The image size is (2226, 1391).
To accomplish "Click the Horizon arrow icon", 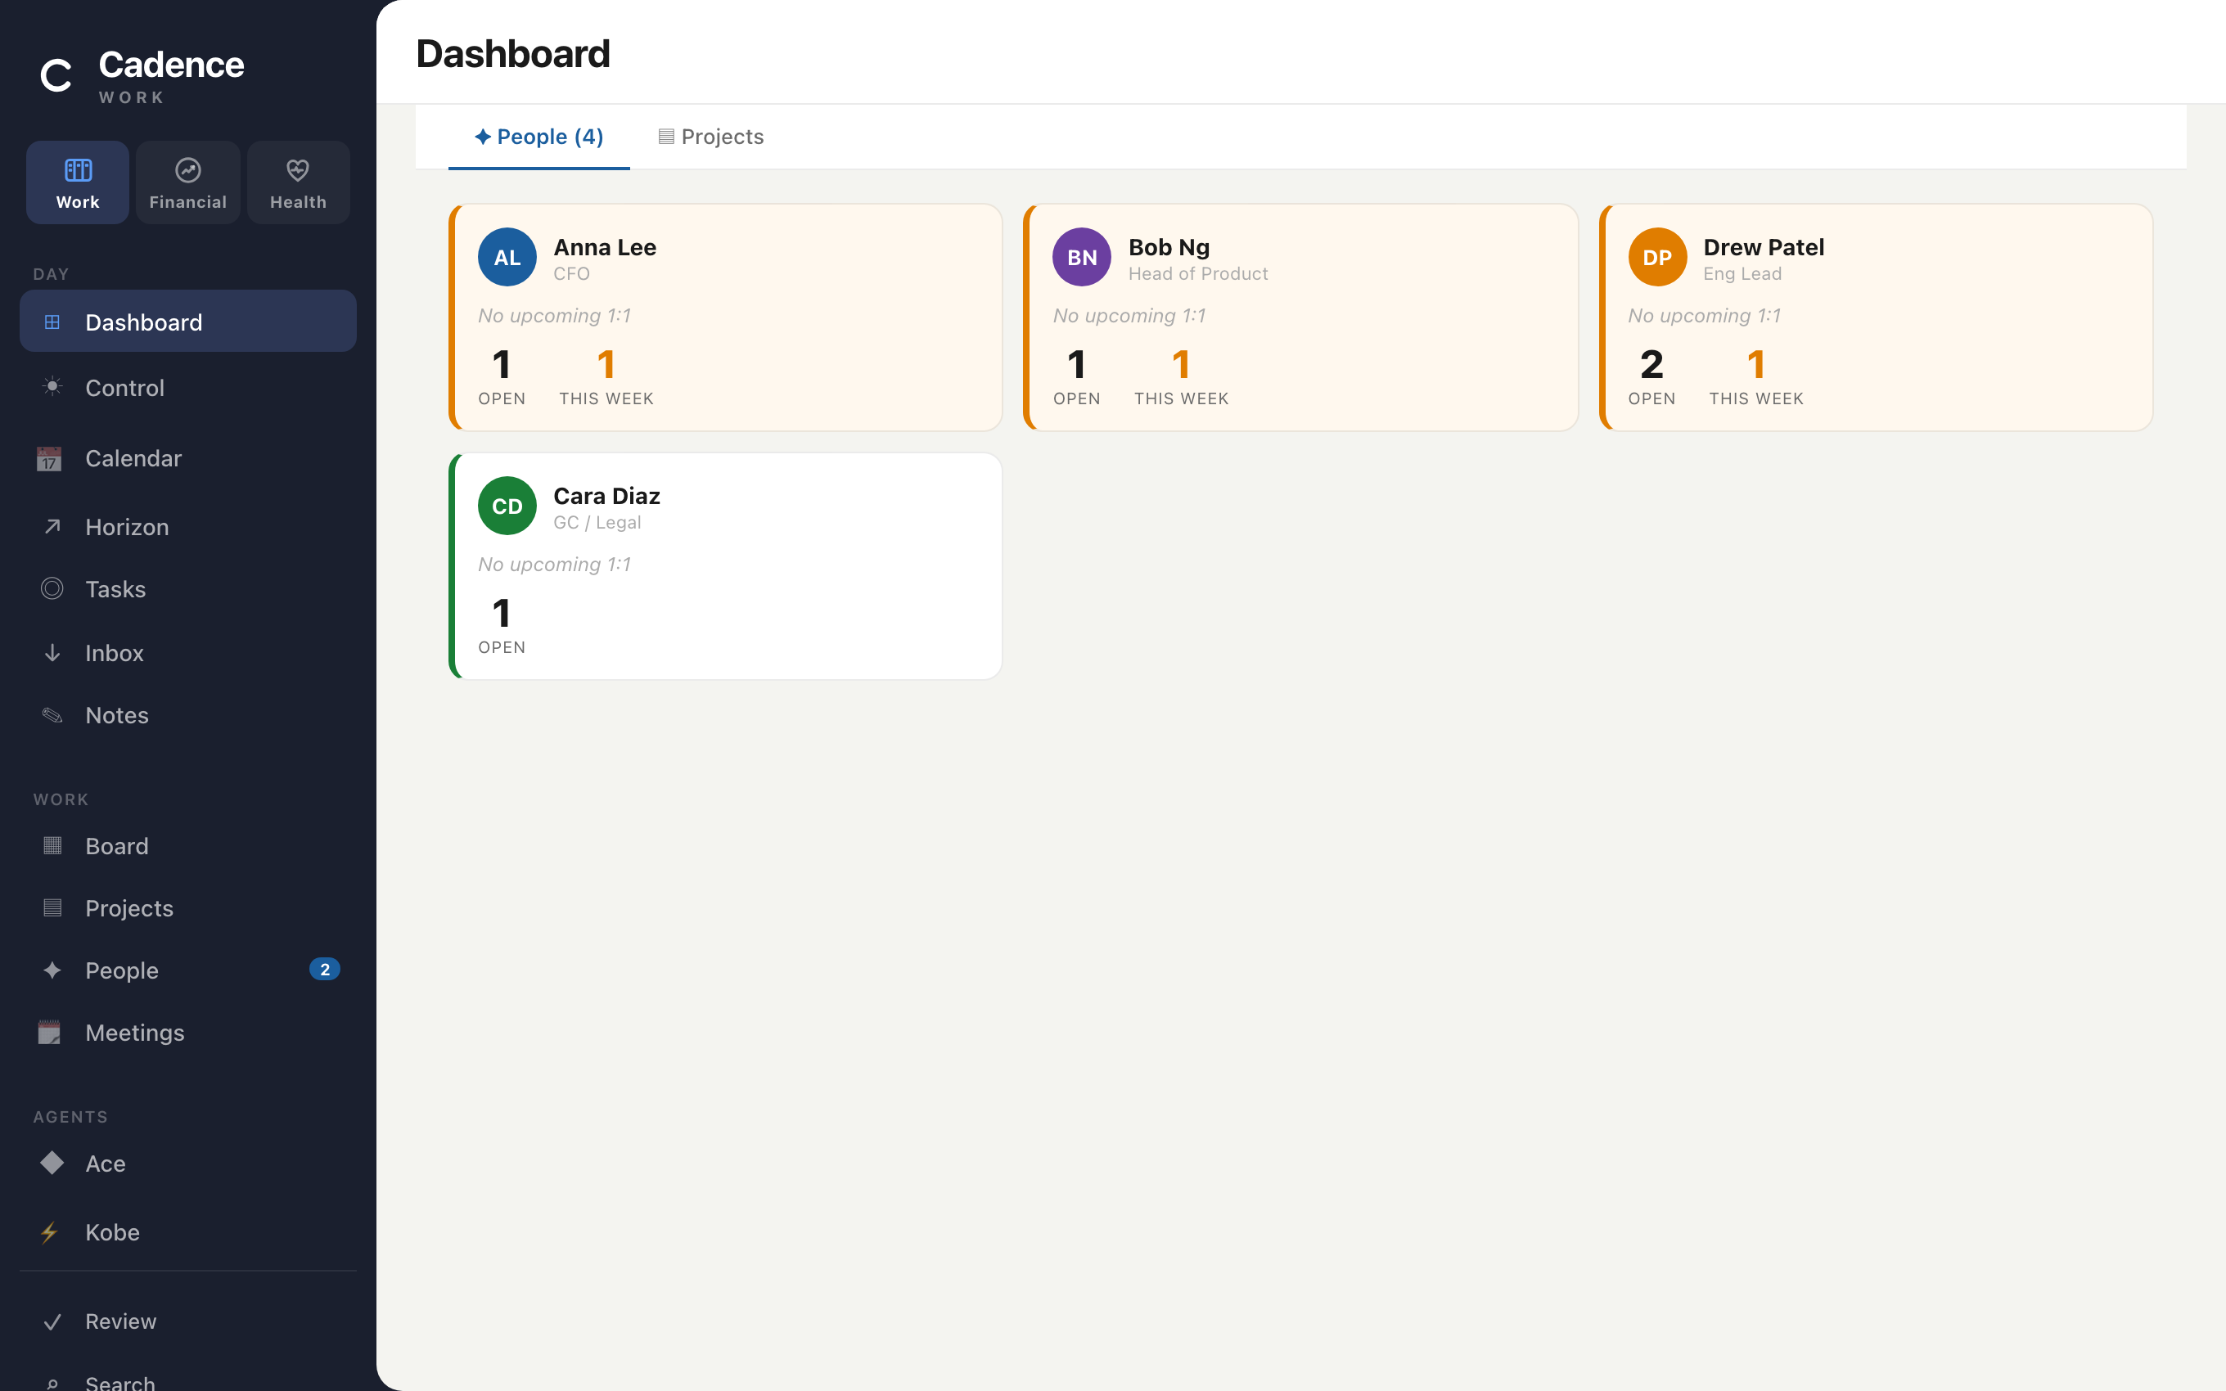I will coord(52,526).
